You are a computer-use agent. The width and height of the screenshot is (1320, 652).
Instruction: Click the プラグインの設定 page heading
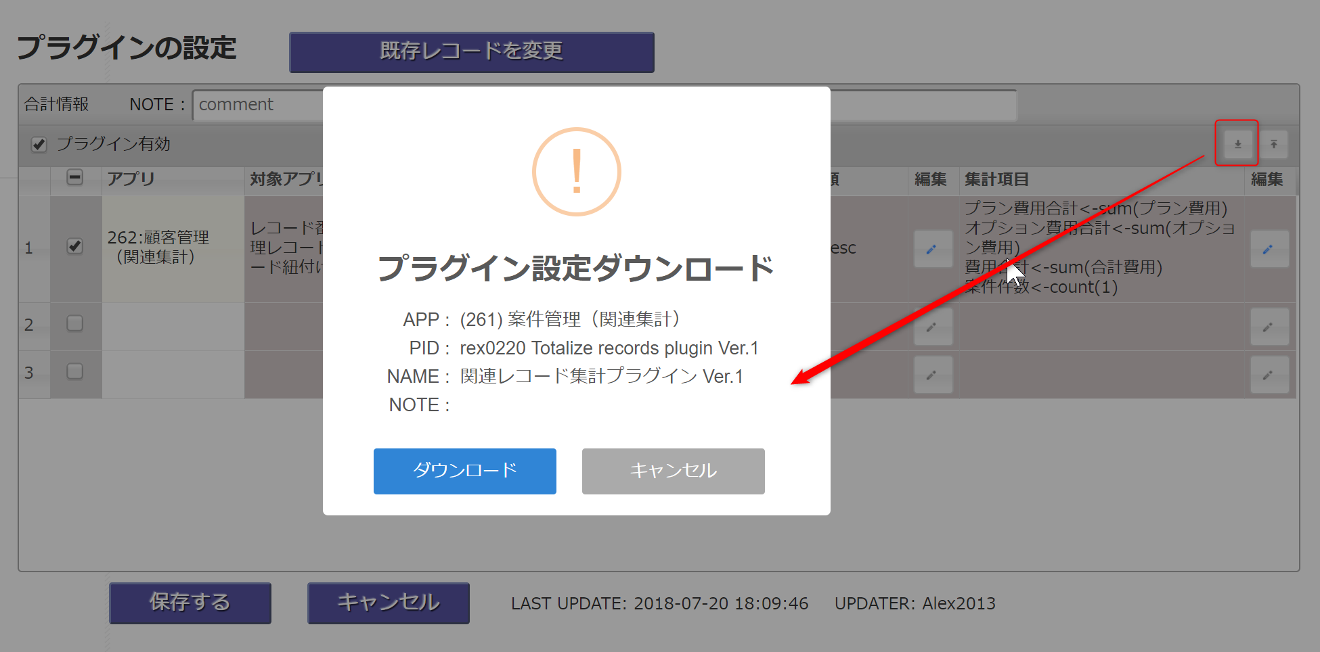[127, 48]
